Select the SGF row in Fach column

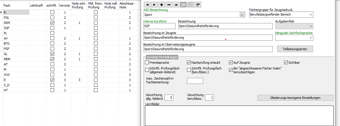coord(16,28)
